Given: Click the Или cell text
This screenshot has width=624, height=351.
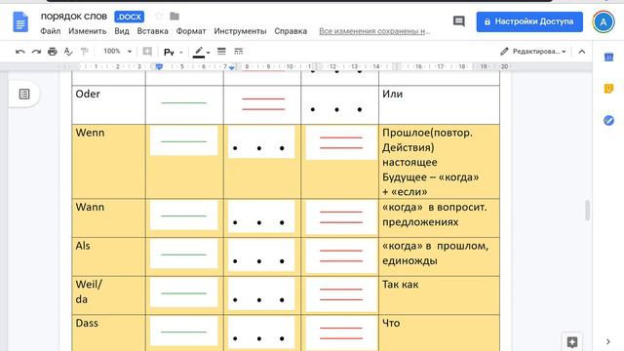Looking at the screenshot, I should tap(392, 94).
